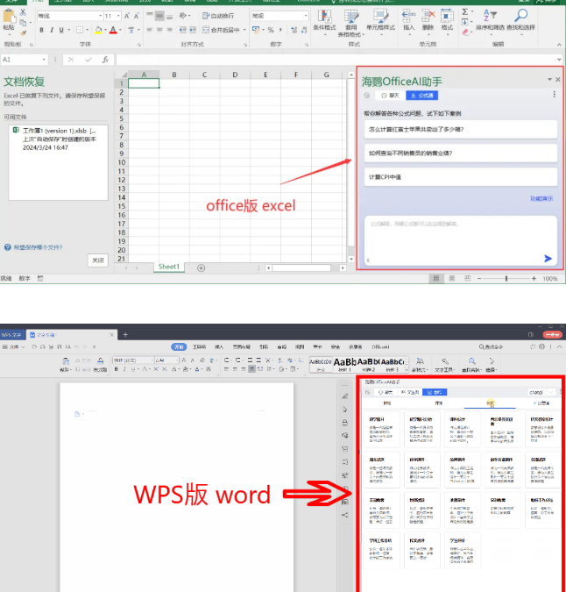Click the WPS 查找命令 search box
The height and width of the screenshot is (592, 566).
coord(491,346)
